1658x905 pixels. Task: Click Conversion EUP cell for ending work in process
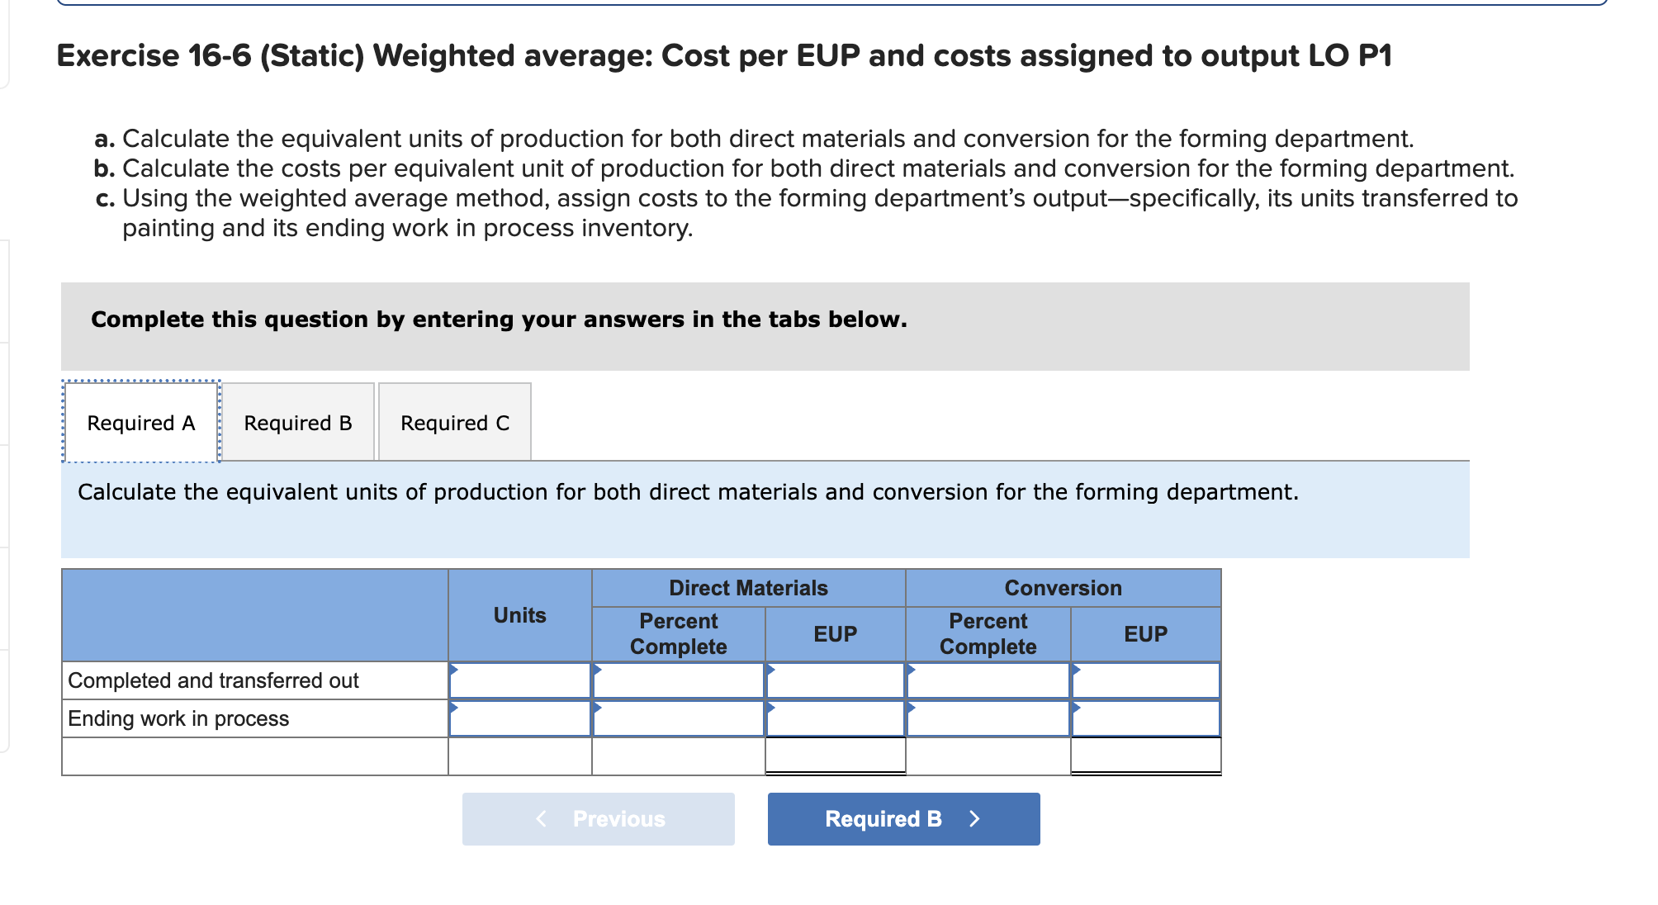(x=1146, y=718)
